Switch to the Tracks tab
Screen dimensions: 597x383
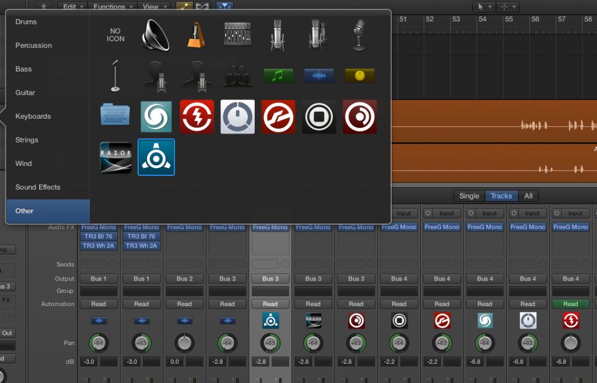[x=501, y=196]
